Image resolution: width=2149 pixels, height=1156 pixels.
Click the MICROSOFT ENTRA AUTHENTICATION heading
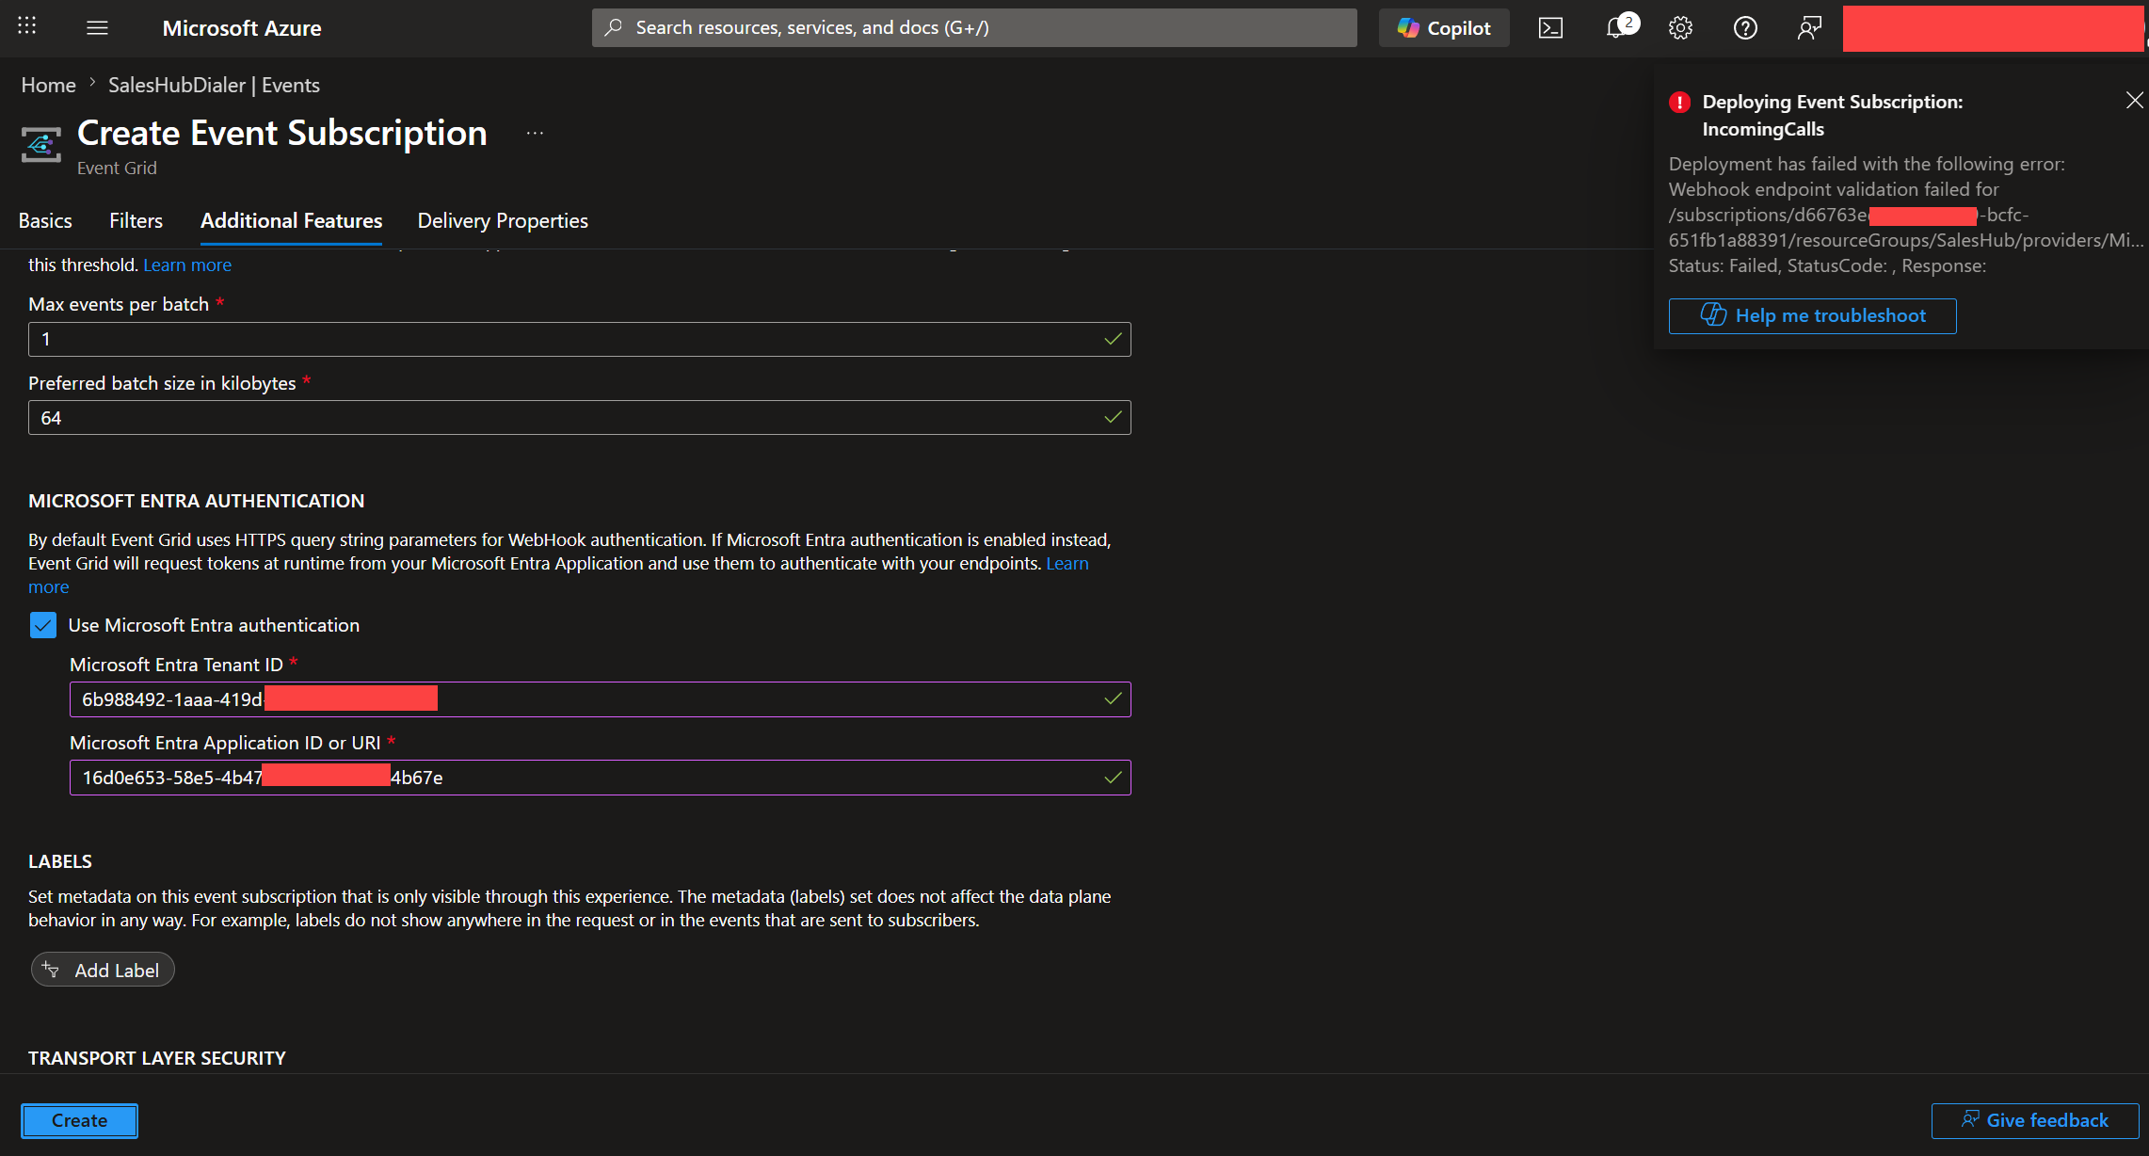[x=196, y=501]
